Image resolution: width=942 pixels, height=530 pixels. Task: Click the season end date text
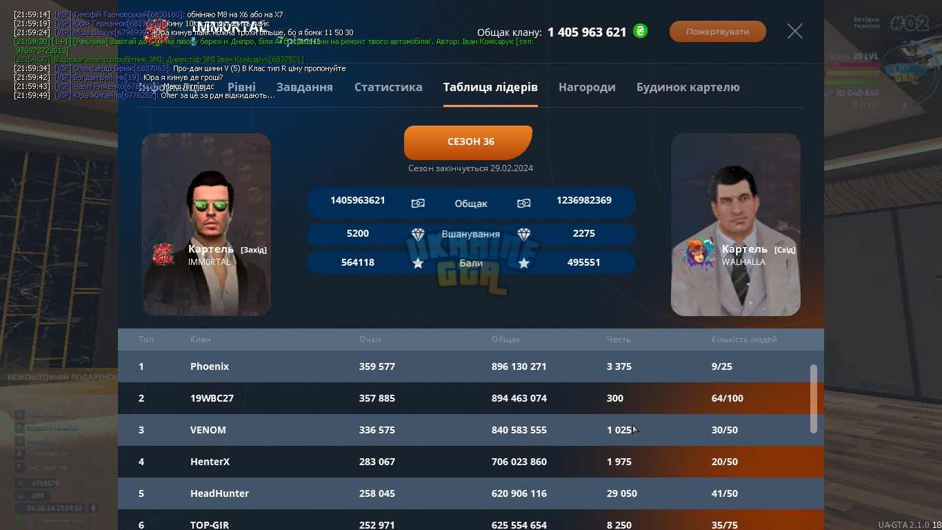(470, 168)
